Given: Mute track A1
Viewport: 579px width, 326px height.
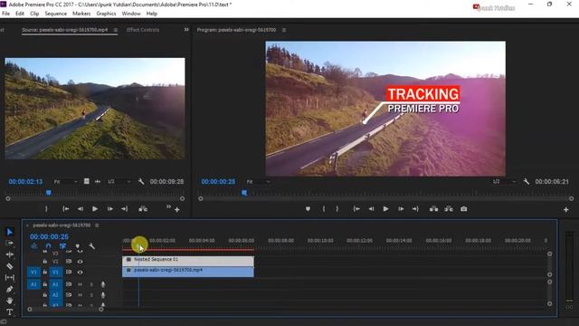Looking at the screenshot, I should pos(81,284).
